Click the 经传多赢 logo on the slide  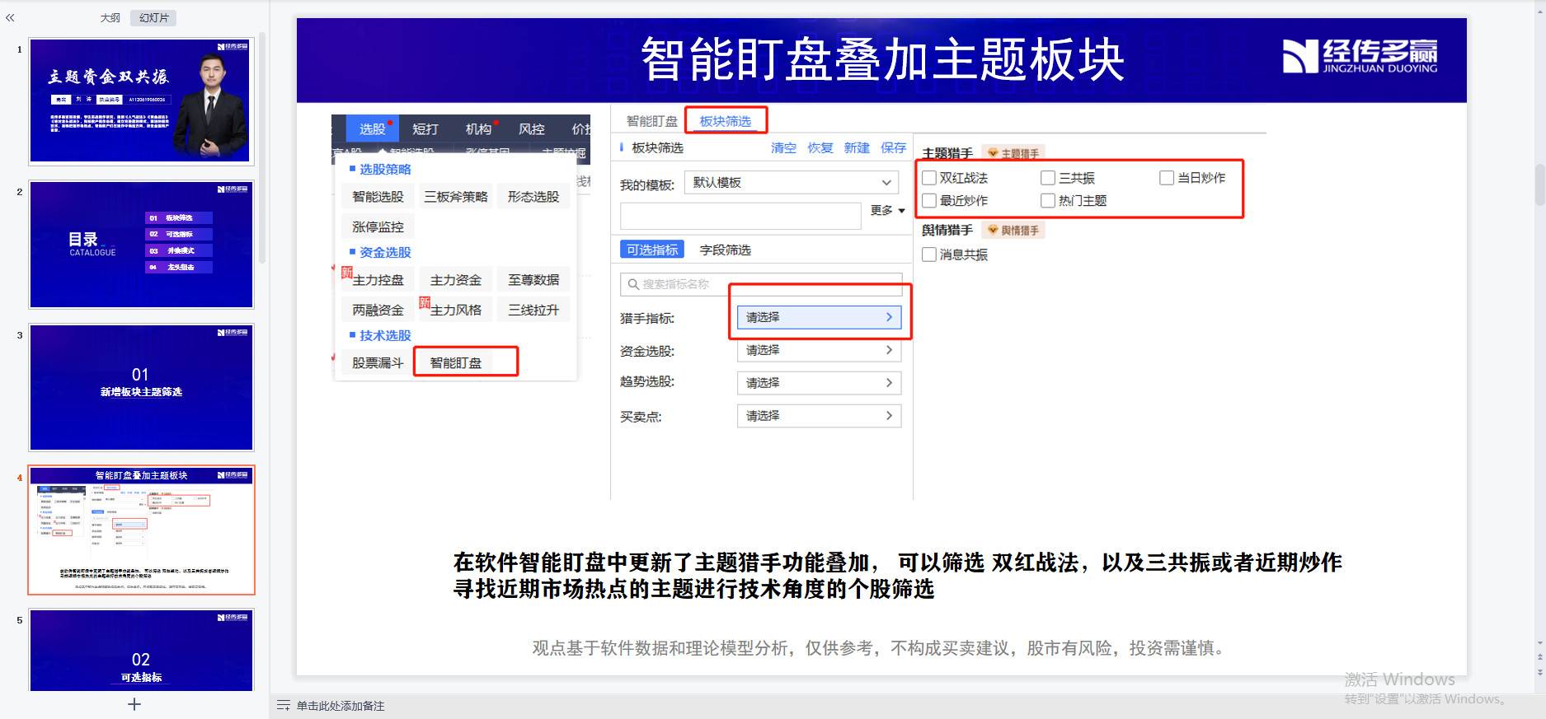pos(1360,57)
